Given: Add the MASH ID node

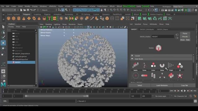Looking at the screenshot, I should tap(180, 65).
